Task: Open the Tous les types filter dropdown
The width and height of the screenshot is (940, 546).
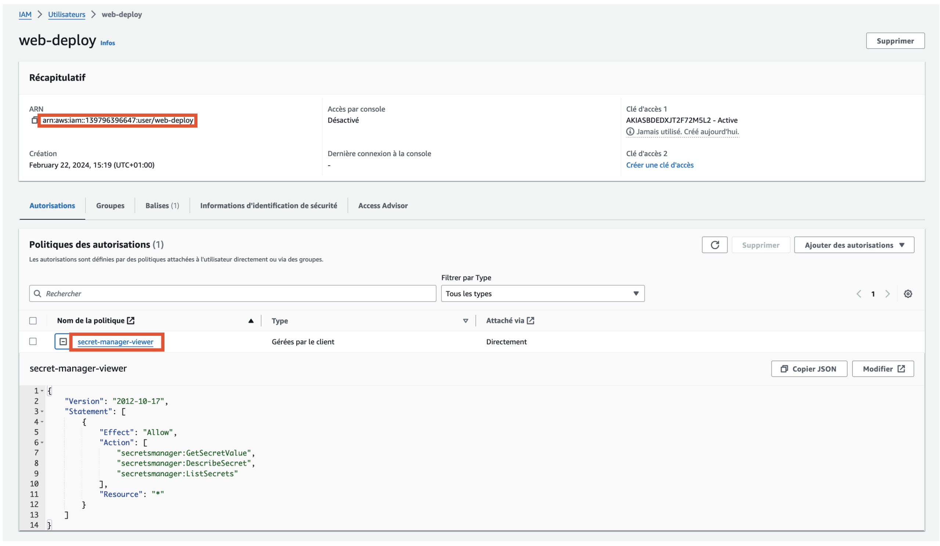Action: [x=542, y=293]
